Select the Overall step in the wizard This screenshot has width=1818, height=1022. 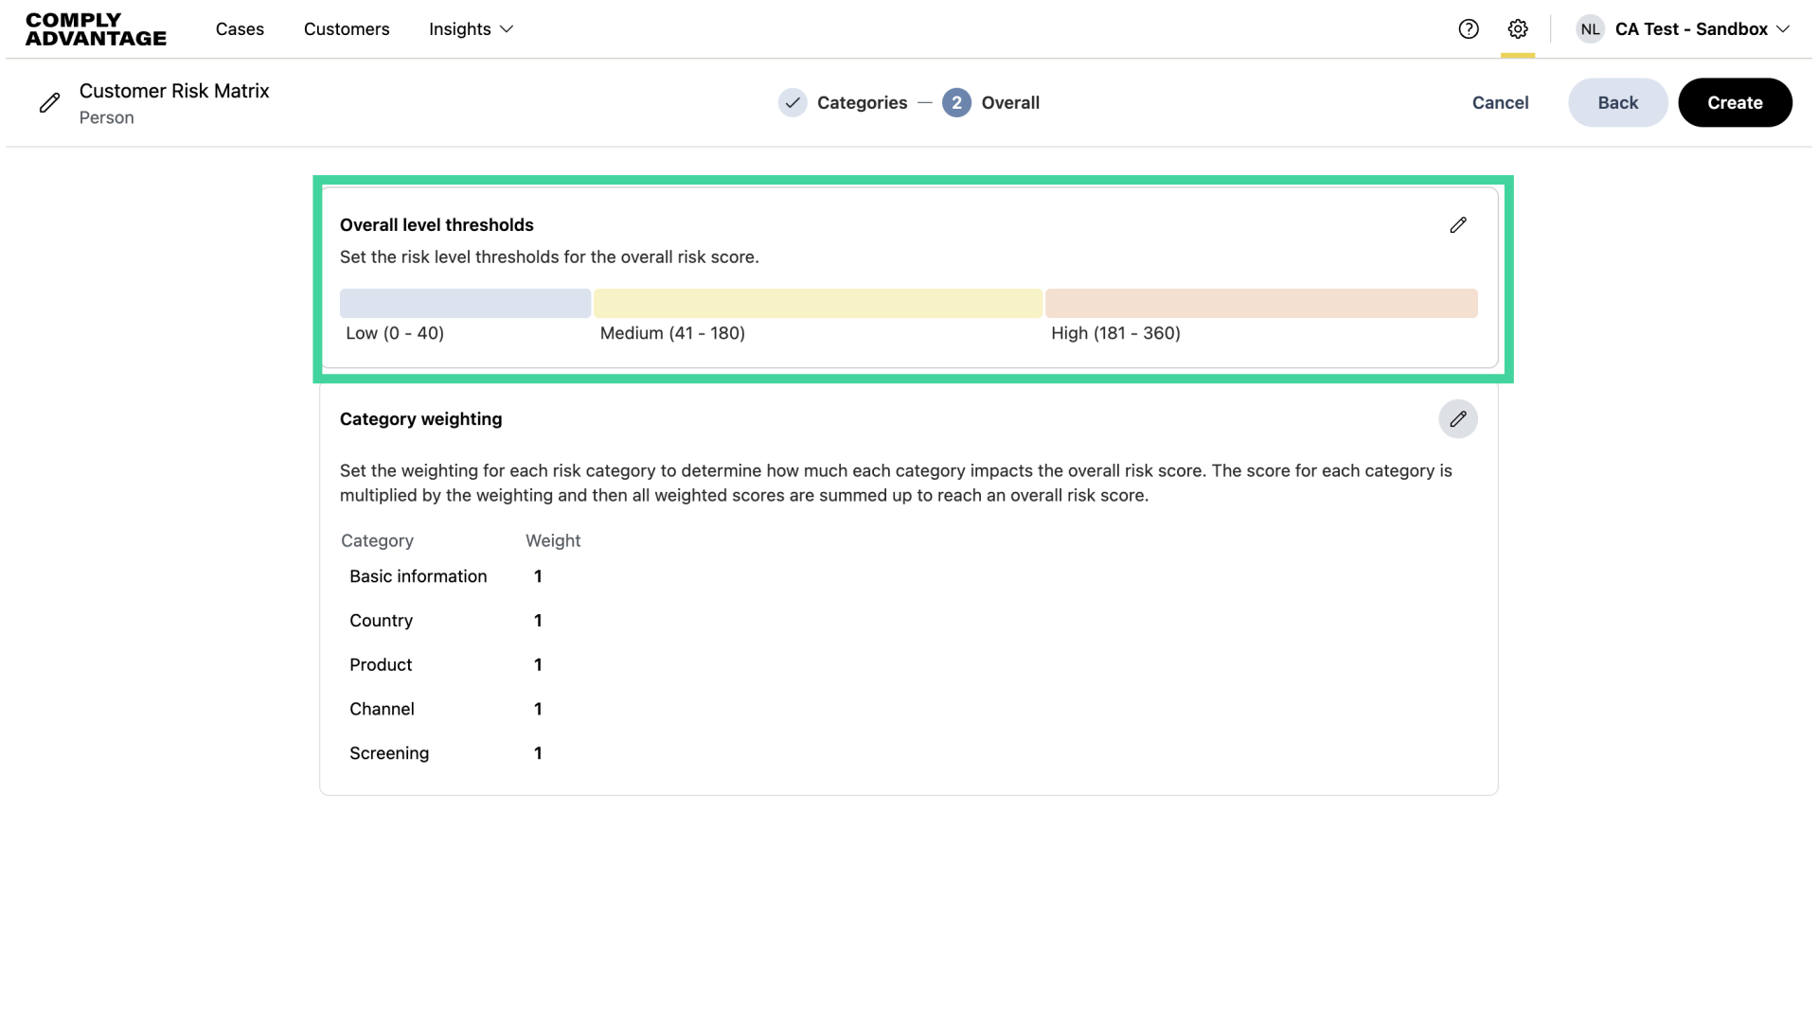coord(1009,102)
